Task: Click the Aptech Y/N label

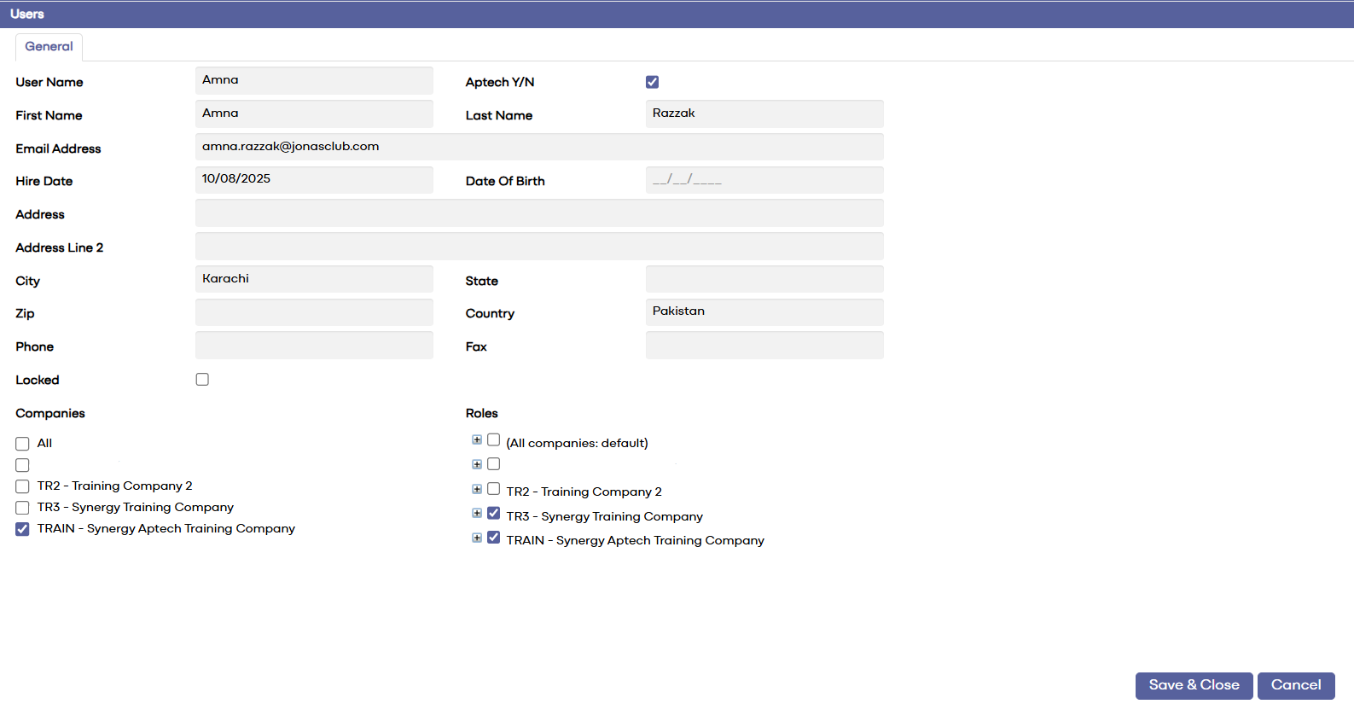Action: coord(500,82)
